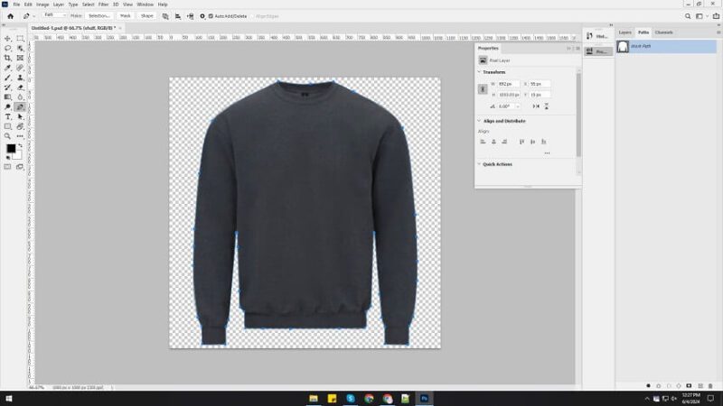Select the Eraser tool
Viewport: 723px width, 406px height.
(20, 88)
